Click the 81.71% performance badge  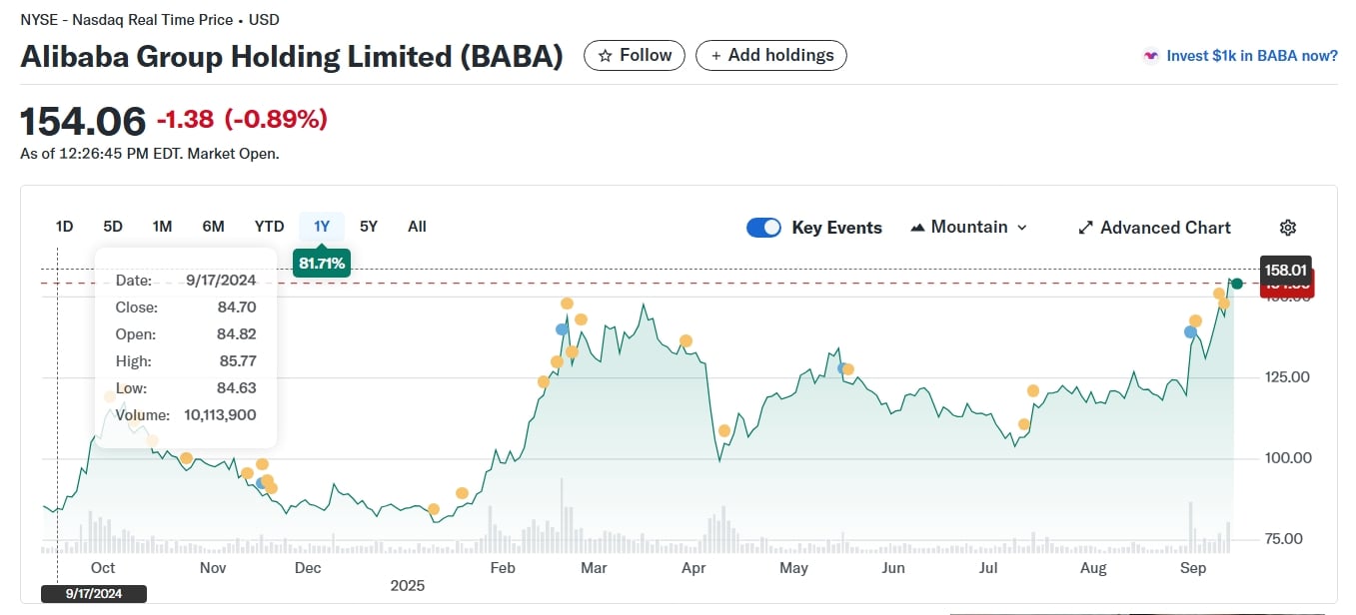click(x=321, y=264)
